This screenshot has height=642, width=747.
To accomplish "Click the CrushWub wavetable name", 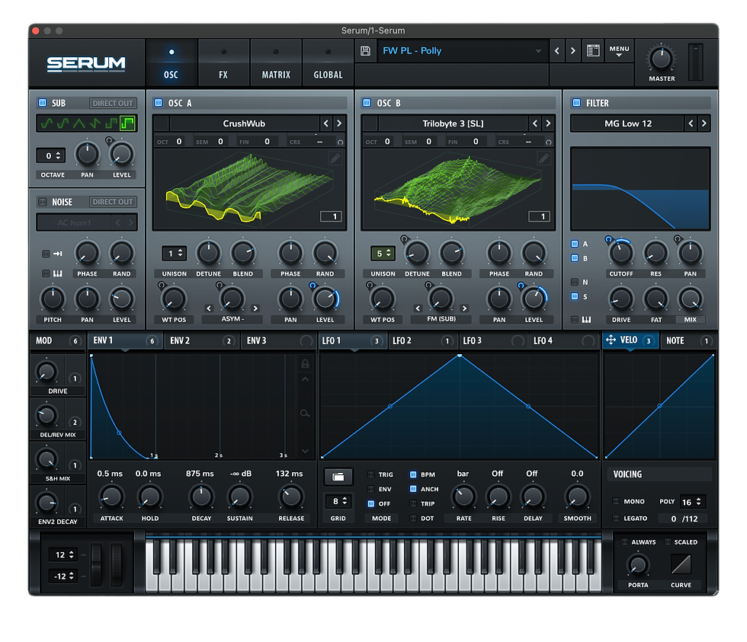I will tap(244, 123).
